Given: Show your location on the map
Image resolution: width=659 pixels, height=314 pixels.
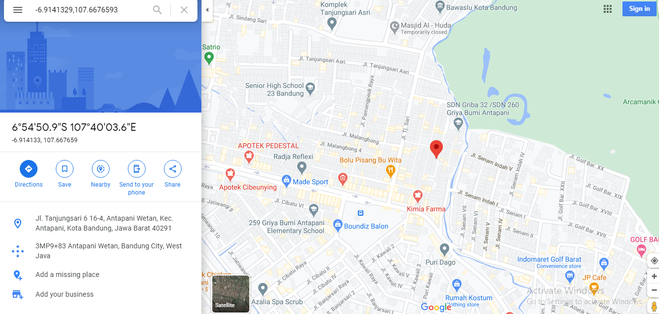Looking at the screenshot, I should (x=654, y=261).
